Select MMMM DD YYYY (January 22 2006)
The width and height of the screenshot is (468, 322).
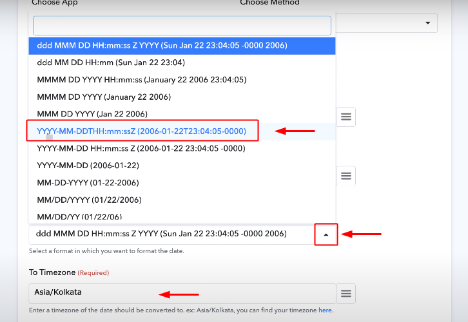point(182,97)
